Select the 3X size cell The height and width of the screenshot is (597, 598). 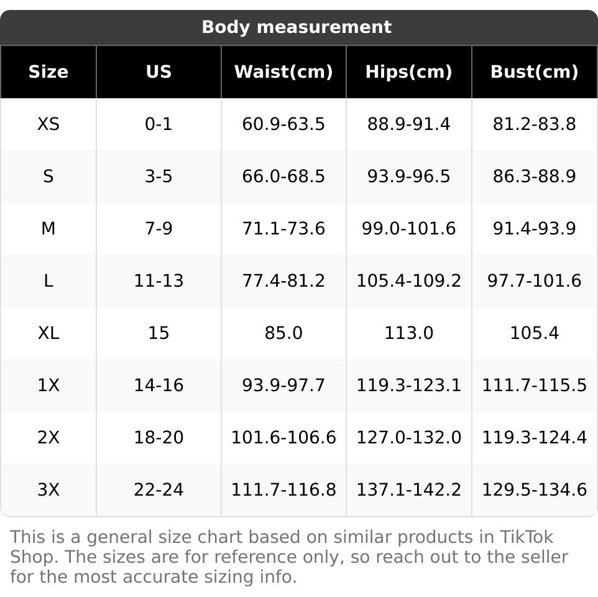coord(48,490)
